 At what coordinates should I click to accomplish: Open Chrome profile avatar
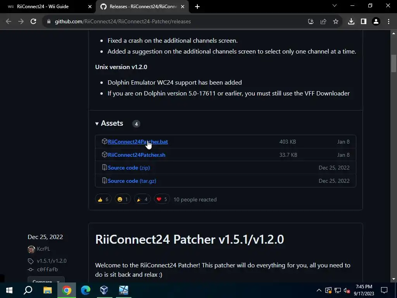click(376, 22)
